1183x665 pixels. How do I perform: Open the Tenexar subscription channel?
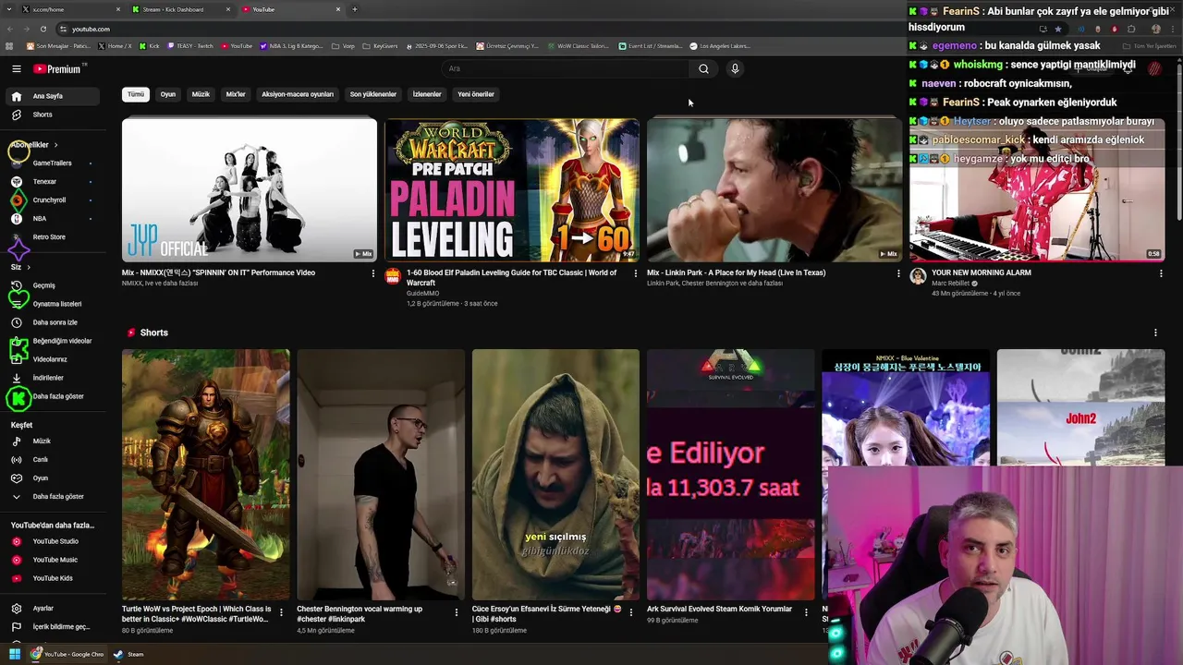pos(54,181)
